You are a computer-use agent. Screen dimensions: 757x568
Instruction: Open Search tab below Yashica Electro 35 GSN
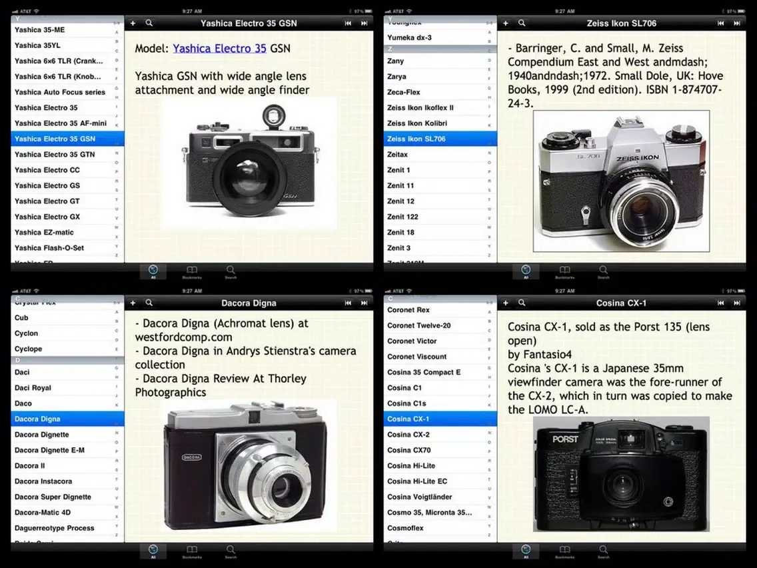[x=231, y=271]
